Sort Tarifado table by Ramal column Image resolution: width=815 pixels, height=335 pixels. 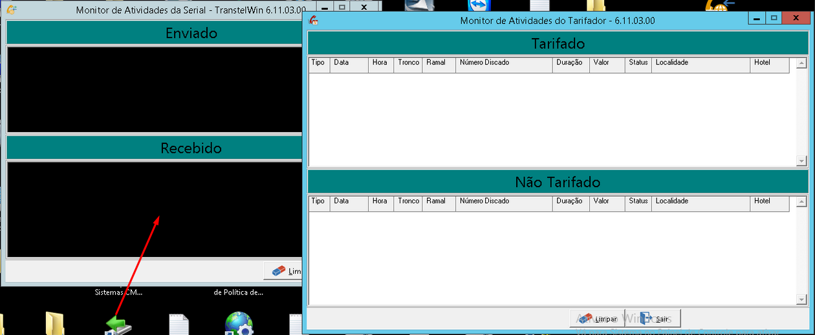point(439,65)
